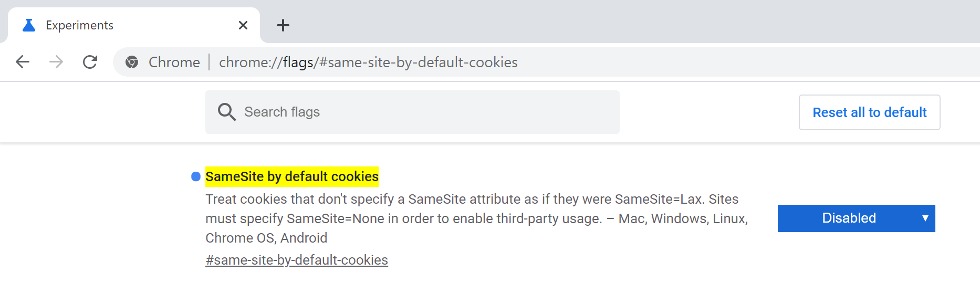Click the flask icon on Experiments tab
980x293 pixels.
click(29, 25)
